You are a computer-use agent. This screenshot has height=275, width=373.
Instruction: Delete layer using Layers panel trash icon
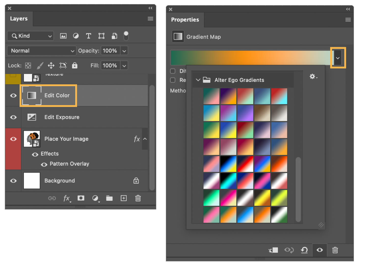click(138, 198)
